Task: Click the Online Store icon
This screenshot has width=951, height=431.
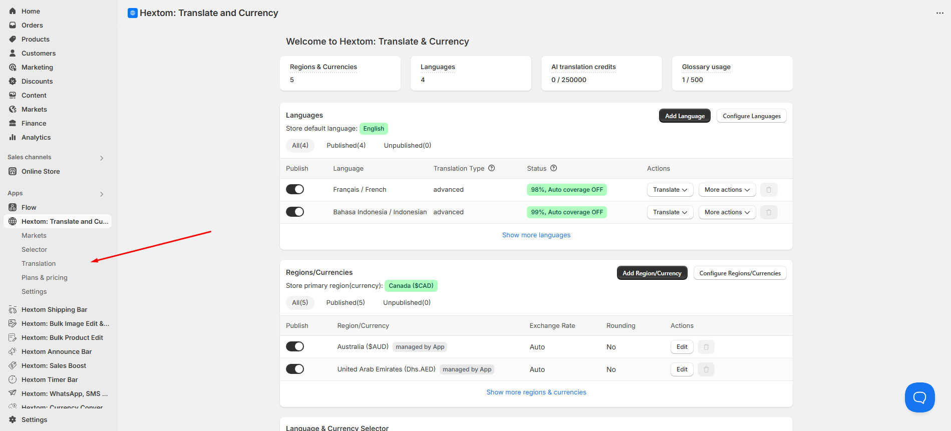Action: [x=13, y=171]
